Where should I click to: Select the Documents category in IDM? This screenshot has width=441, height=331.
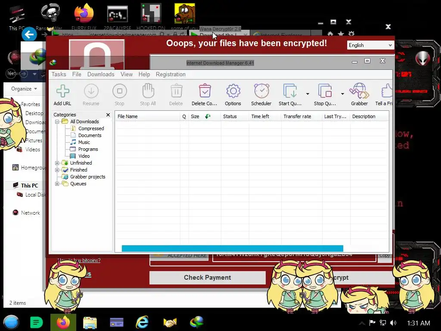coord(90,135)
